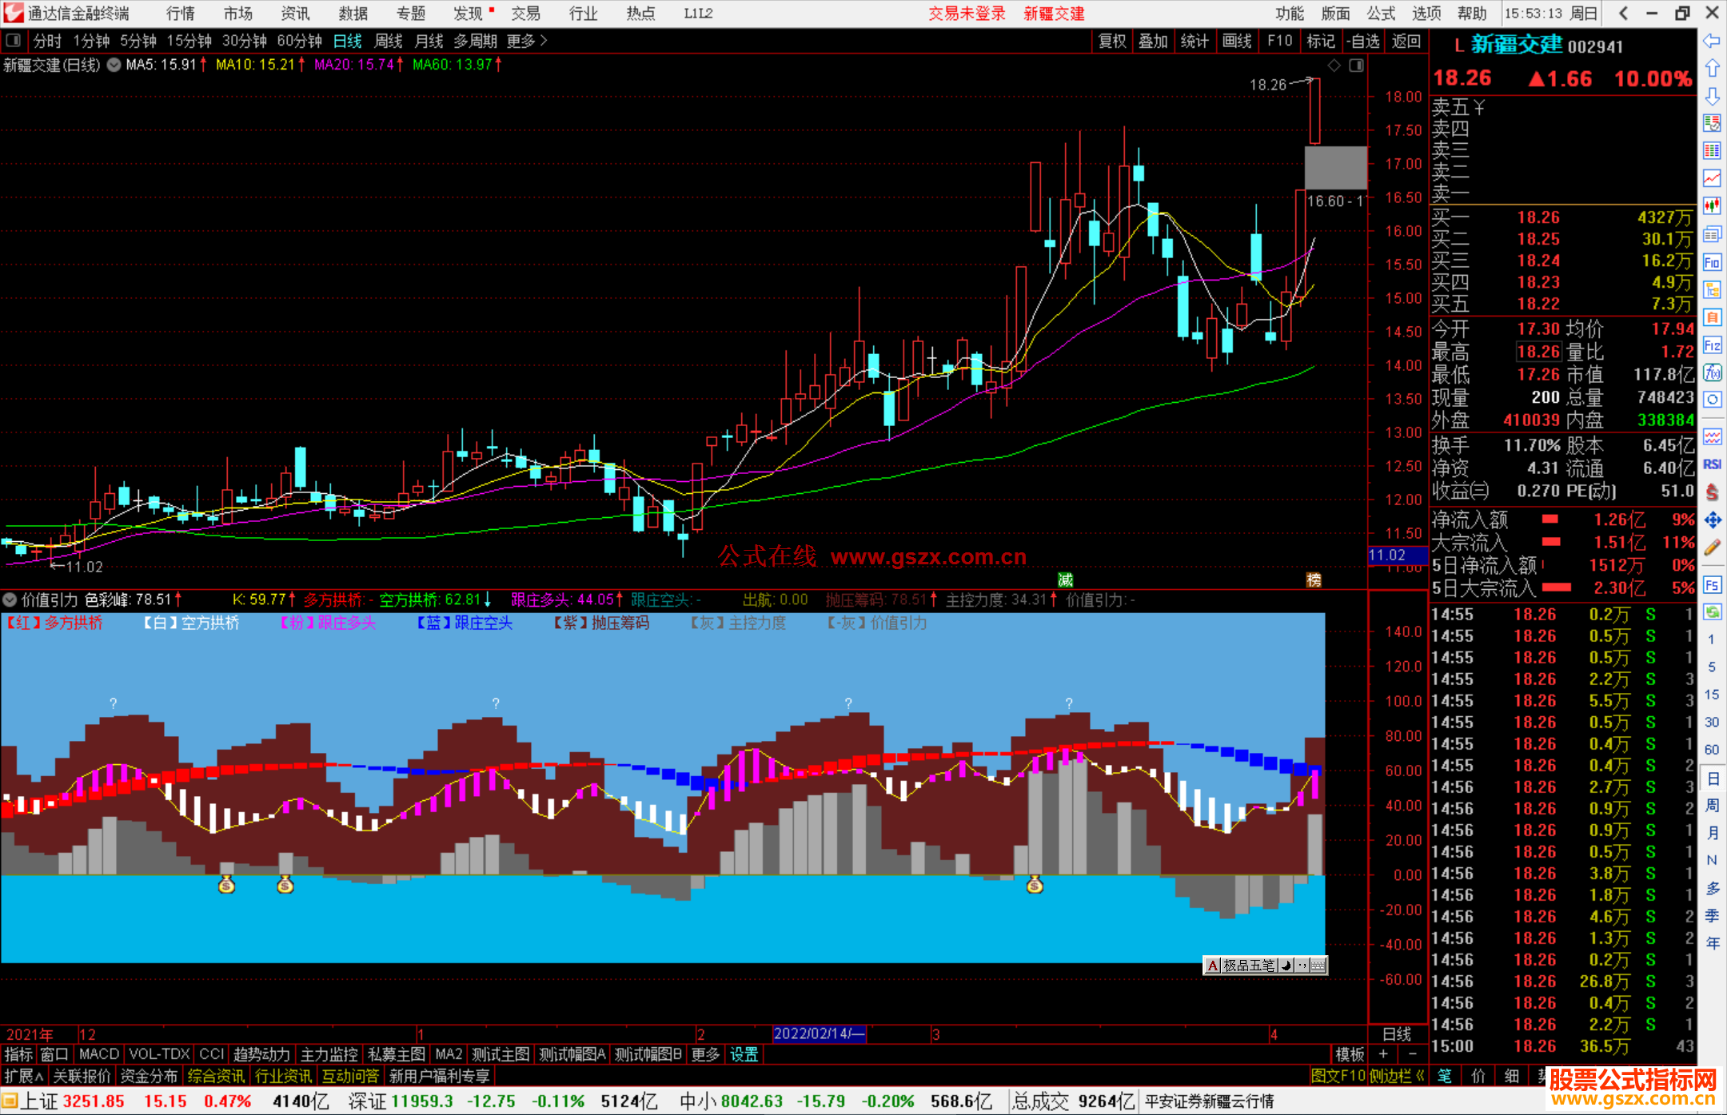This screenshot has height=1115, width=1727.
Task: Click the 5日大宗流入 red bar indicator
Action: click(x=1556, y=588)
